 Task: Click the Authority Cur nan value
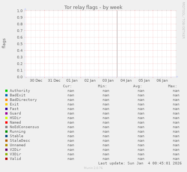71,91
